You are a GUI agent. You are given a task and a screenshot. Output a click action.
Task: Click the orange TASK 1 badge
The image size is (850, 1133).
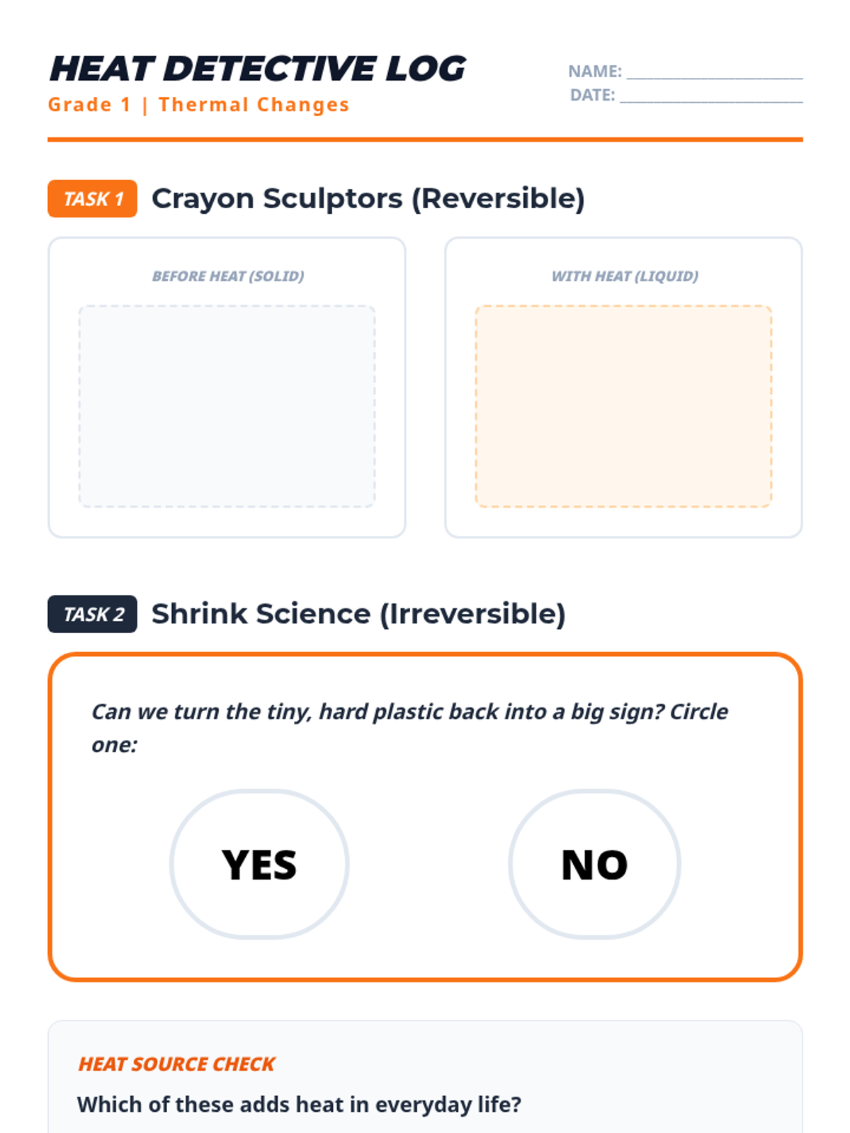pos(92,199)
